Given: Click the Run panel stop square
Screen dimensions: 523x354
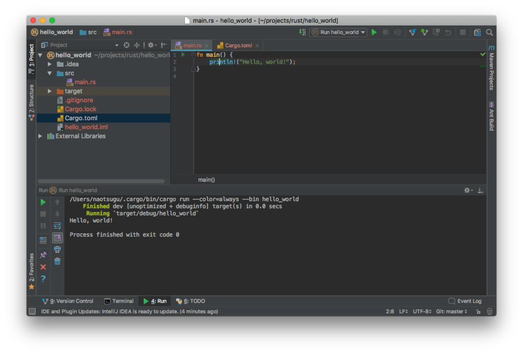Looking at the screenshot, I should click(x=43, y=214).
